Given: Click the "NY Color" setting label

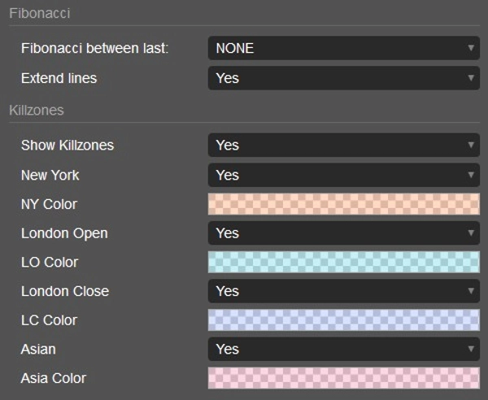Looking at the screenshot, I should point(49,204).
